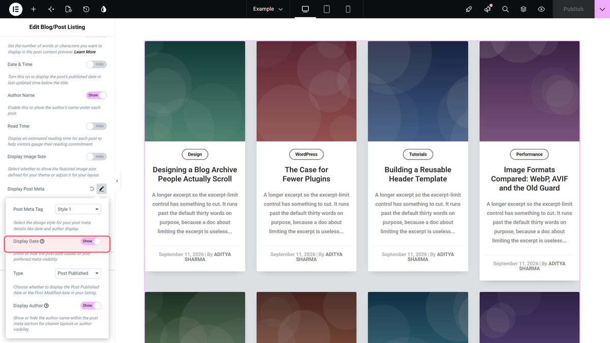The width and height of the screenshot is (610, 343).
Task: Click the Performance category tag
Action: click(x=529, y=154)
